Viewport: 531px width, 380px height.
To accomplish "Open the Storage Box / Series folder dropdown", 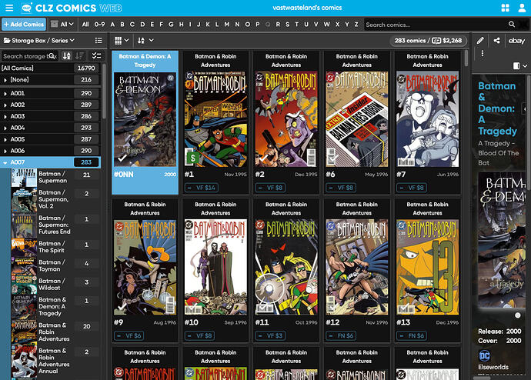I will tap(39, 41).
